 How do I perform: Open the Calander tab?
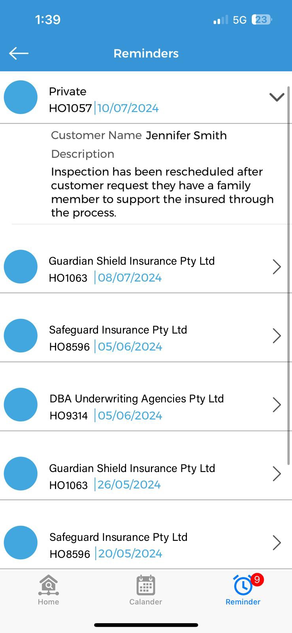pyautogui.click(x=145, y=589)
